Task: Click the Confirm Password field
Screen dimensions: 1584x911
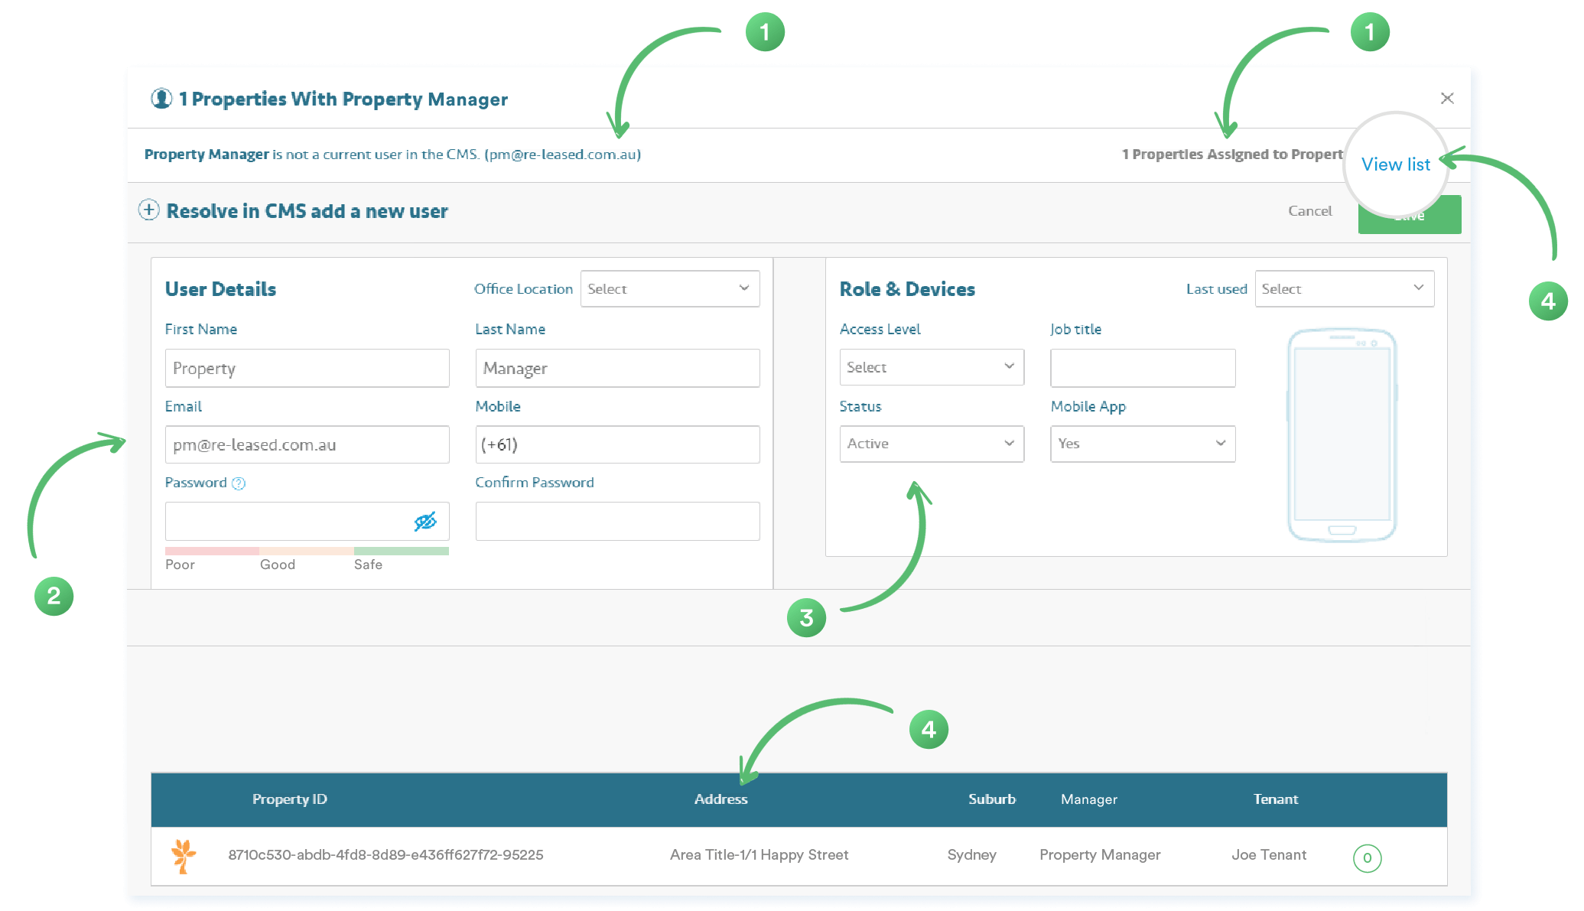Action: click(x=618, y=521)
